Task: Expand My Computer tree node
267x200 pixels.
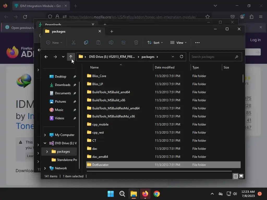Action: pos(45,135)
